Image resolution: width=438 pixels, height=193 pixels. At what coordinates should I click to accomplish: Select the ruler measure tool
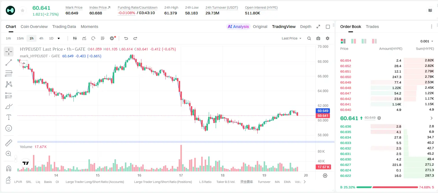[9, 143]
